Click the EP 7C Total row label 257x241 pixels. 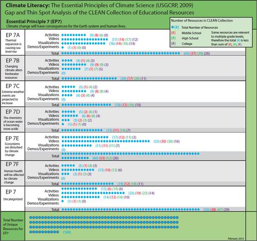click(56, 105)
